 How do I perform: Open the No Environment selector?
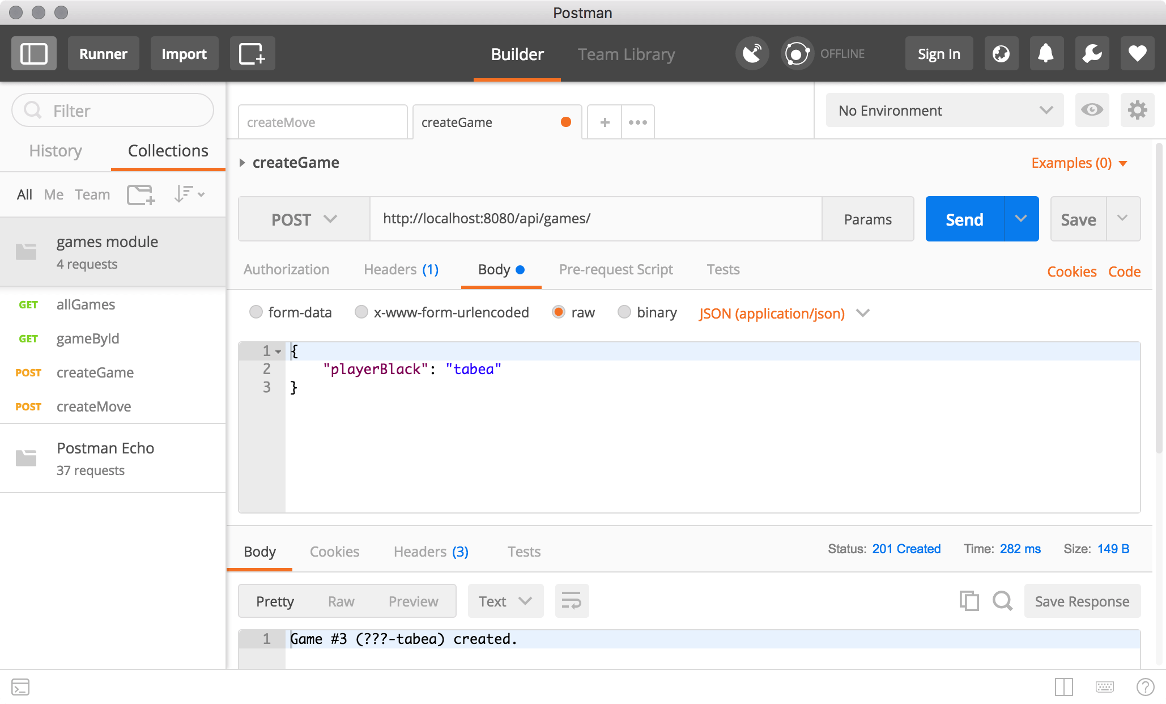click(x=944, y=110)
